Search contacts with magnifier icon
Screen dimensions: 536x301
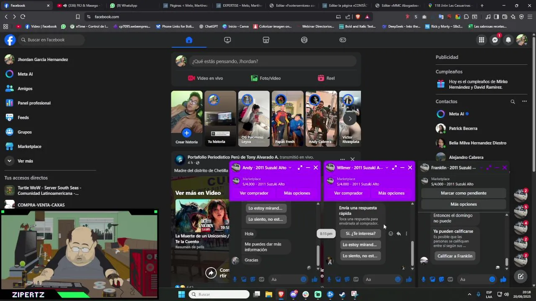513,102
